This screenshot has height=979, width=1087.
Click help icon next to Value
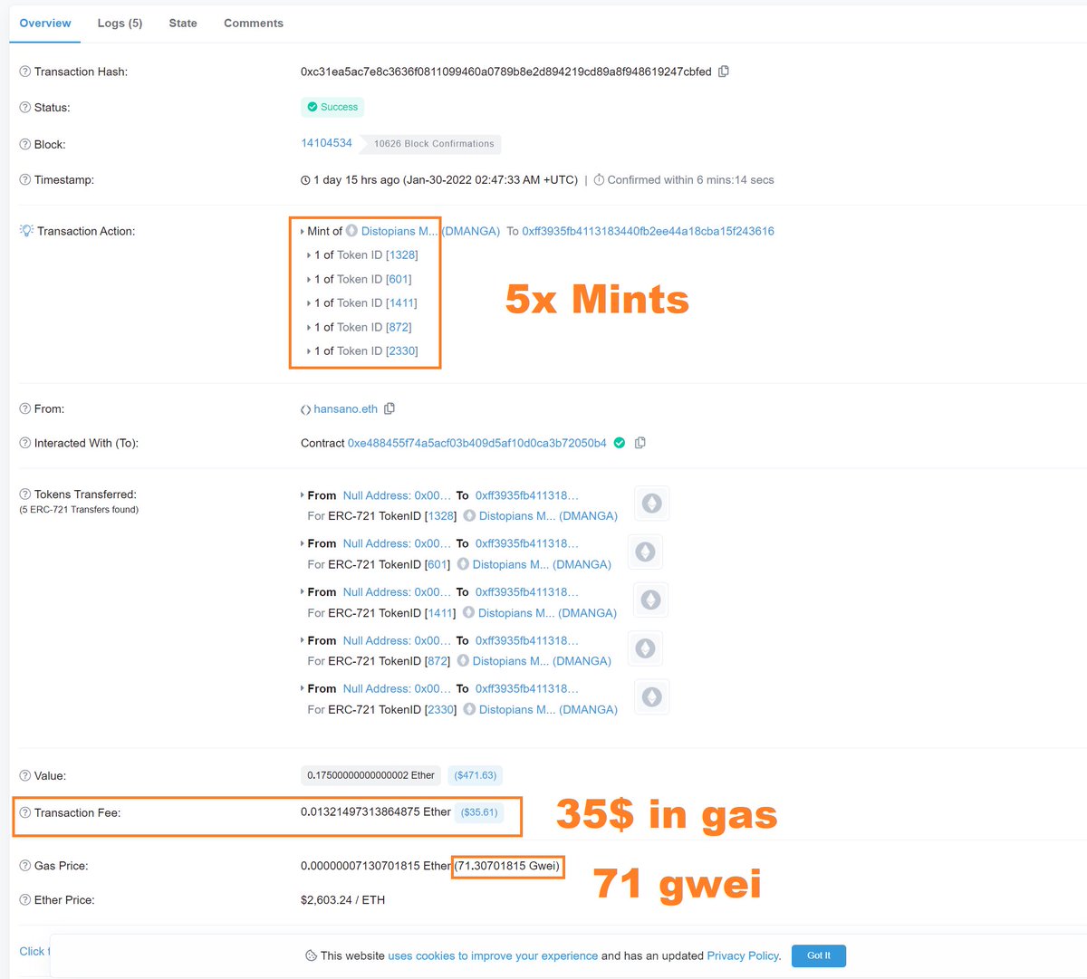25,775
